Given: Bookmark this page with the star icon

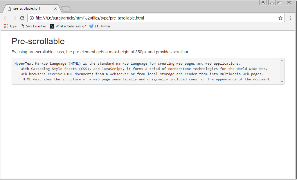Looking at the screenshot, I should coord(280,18).
